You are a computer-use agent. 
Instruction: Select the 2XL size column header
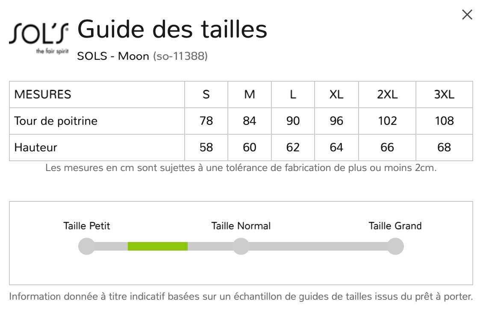click(387, 95)
